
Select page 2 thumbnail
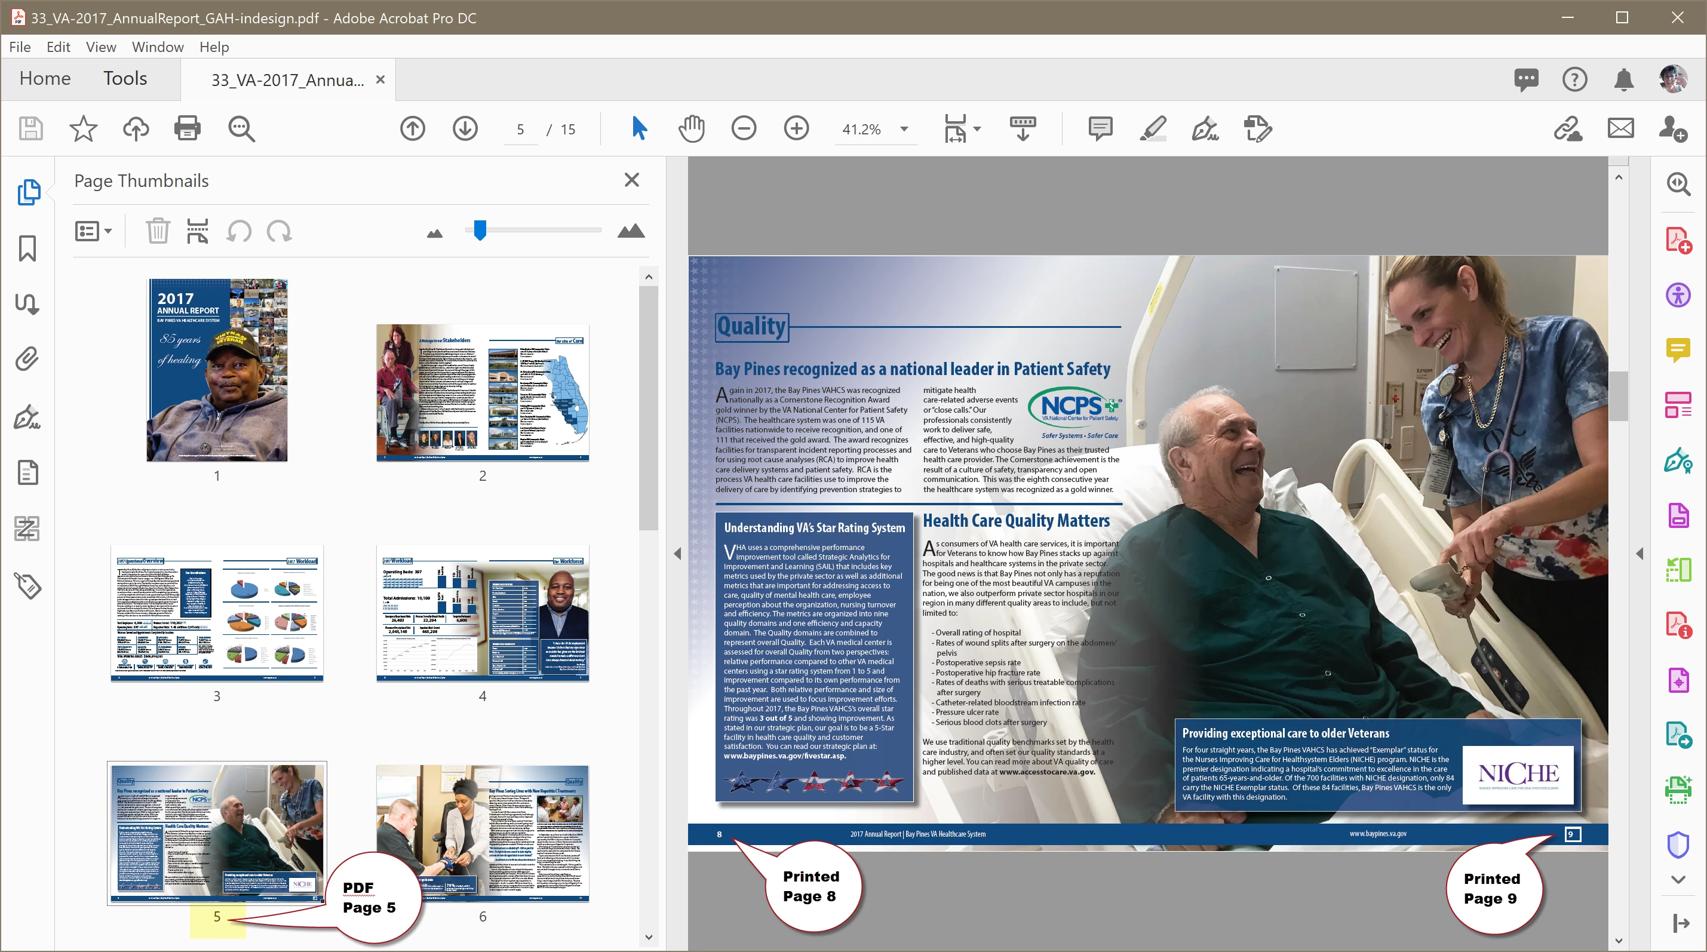coord(483,392)
